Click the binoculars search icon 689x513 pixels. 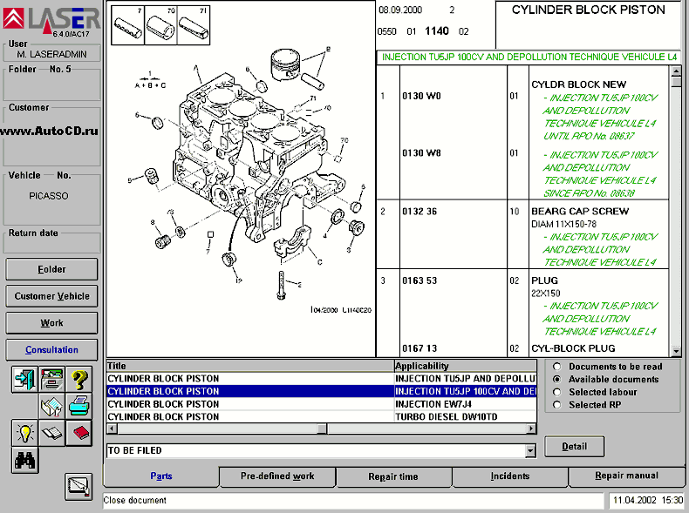(24, 459)
